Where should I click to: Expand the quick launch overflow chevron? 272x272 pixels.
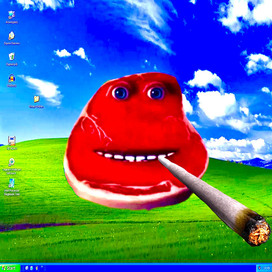(x=42, y=267)
